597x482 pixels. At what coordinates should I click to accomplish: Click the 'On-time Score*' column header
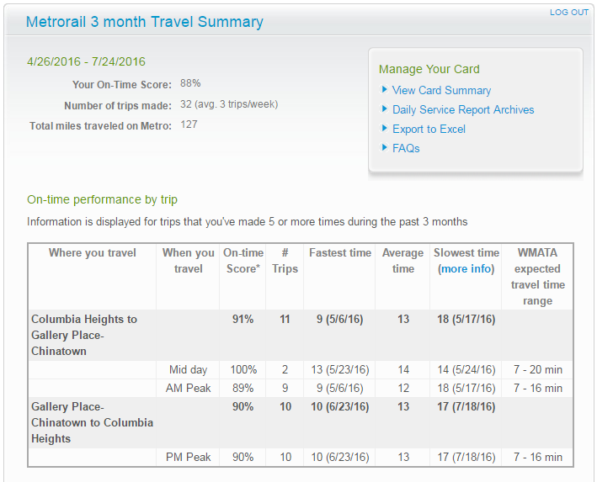click(243, 261)
